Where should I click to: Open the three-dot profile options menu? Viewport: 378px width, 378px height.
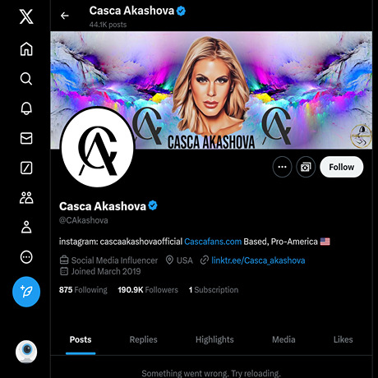[x=282, y=167]
